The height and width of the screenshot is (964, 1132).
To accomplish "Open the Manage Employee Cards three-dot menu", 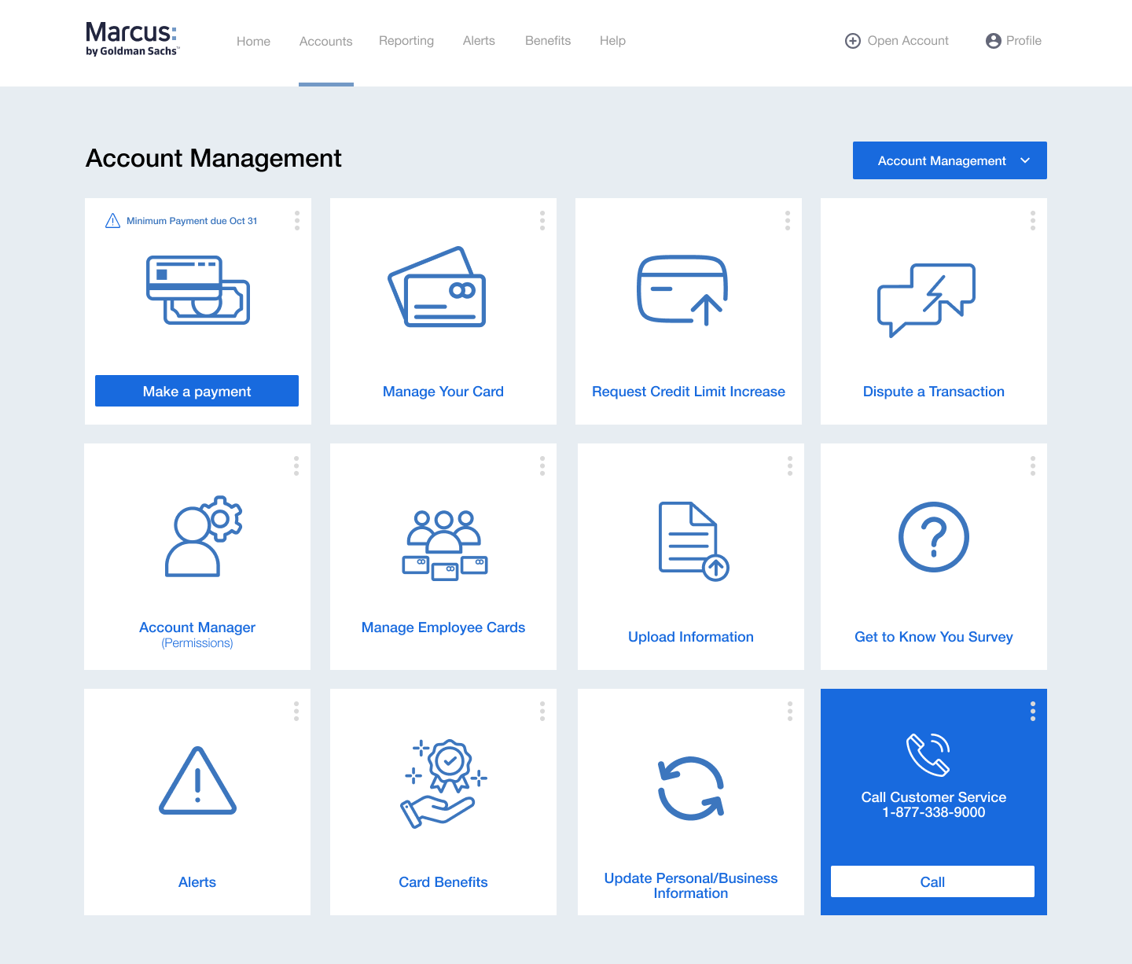I will 542,466.
